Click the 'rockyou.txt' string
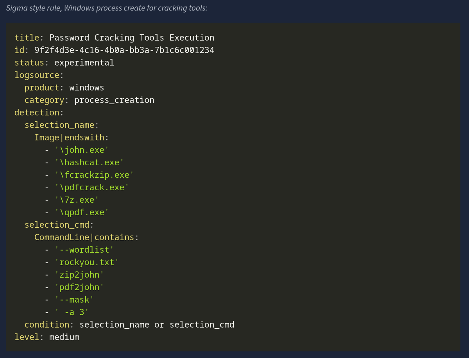The image size is (469, 358). pyautogui.click(x=87, y=262)
